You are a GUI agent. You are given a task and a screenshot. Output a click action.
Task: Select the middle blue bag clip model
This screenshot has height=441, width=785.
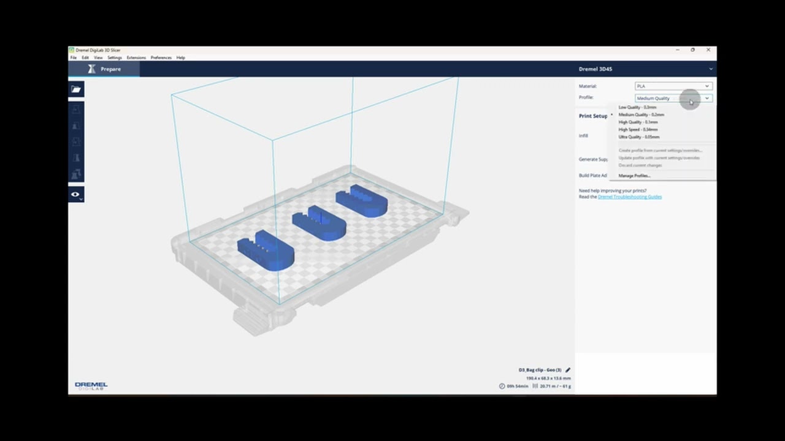[319, 223]
